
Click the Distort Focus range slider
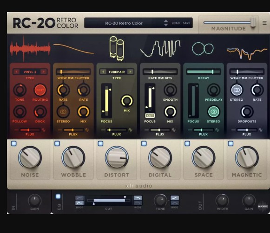(x=106, y=101)
